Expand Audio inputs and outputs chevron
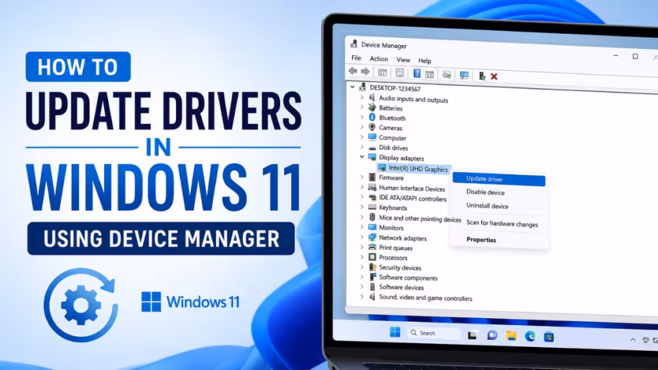This screenshot has width=658, height=370. (x=362, y=98)
